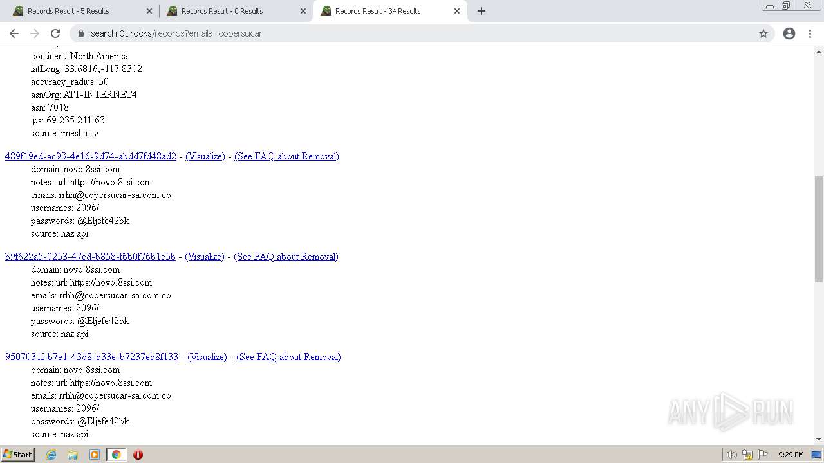Select Chrome taskbar button
This screenshot has height=463, width=824.
click(117, 455)
